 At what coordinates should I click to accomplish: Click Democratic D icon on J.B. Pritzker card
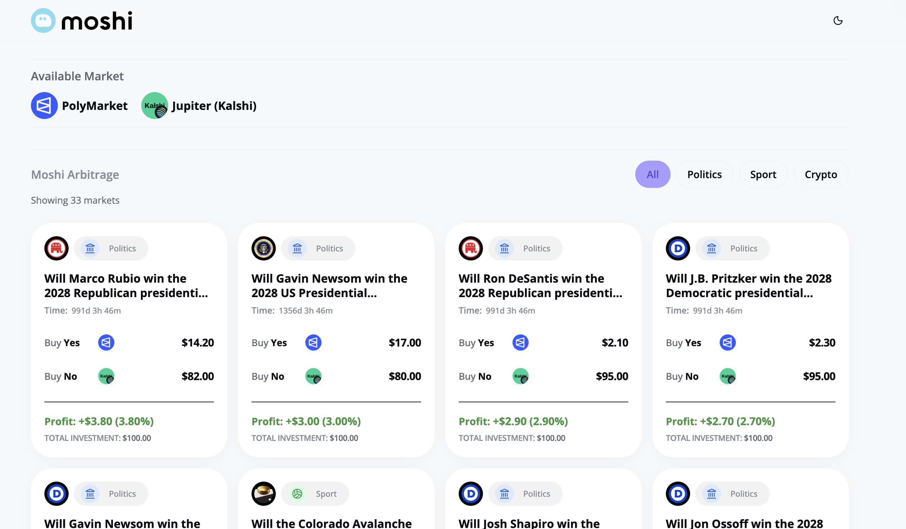point(678,248)
